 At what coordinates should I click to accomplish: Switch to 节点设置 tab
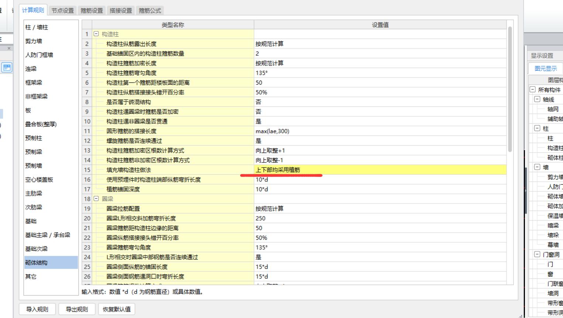(x=63, y=11)
